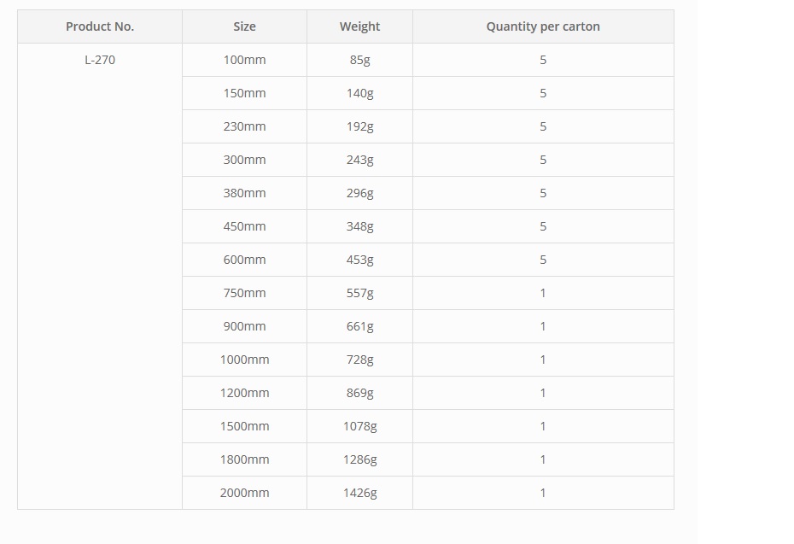Select the 900mm size cell
The width and height of the screenshot is (794, 544).
coord(244,326)
